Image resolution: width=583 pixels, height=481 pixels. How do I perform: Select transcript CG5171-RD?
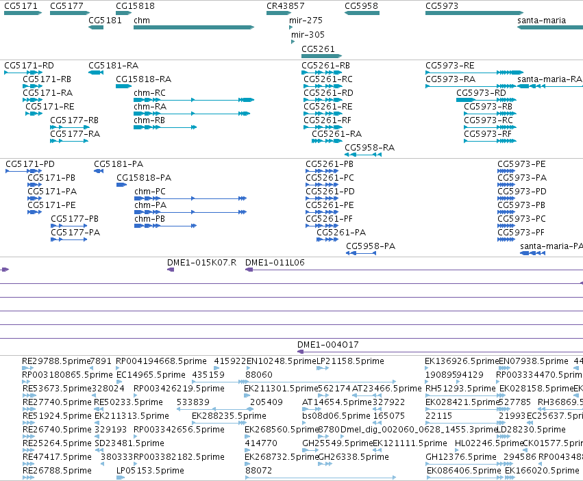pyautogui.click(x=23, y=73)
